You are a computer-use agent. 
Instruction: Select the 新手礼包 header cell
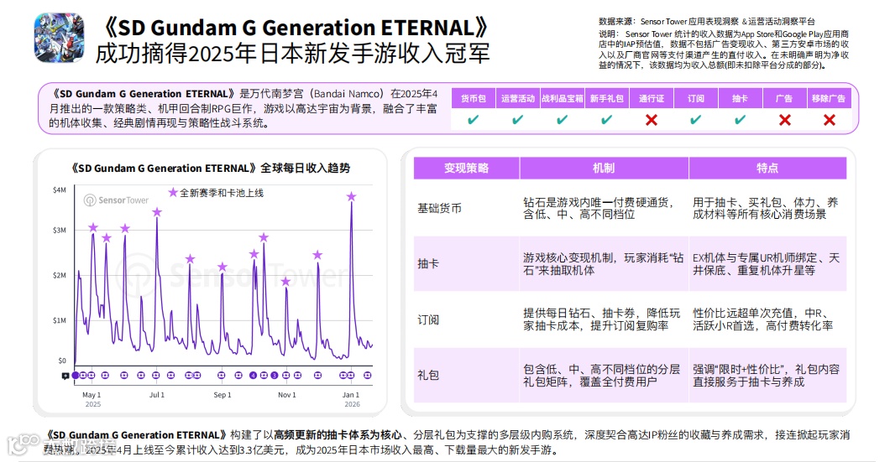click(607, 98)
